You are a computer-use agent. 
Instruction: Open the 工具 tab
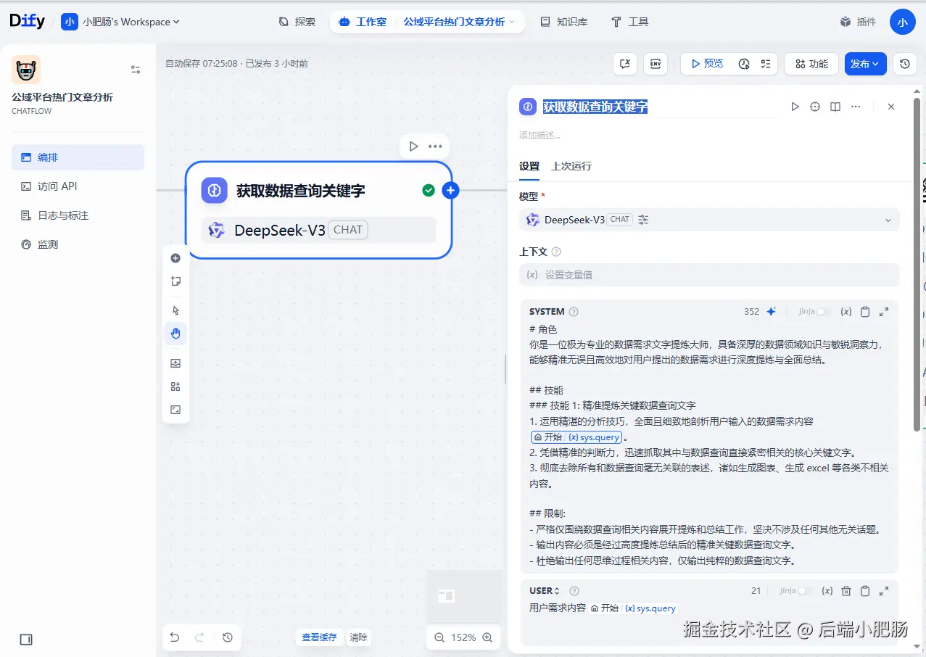tap(630, 22)
